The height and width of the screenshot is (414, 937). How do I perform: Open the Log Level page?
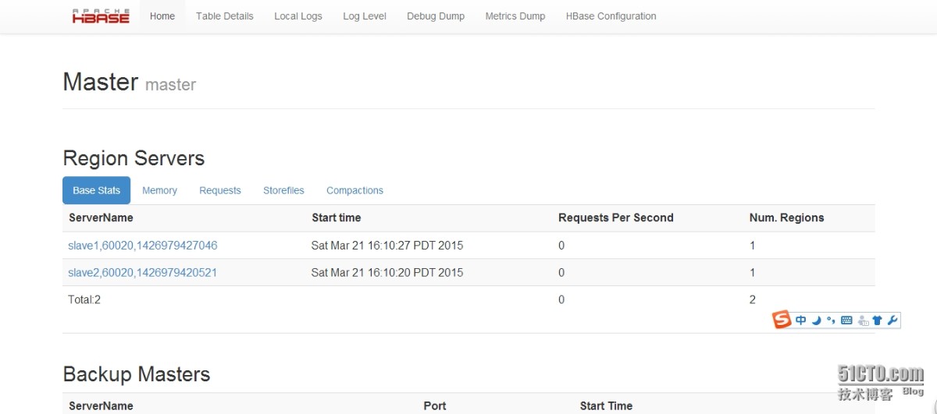pyautogui.click(x=364, y=16)
